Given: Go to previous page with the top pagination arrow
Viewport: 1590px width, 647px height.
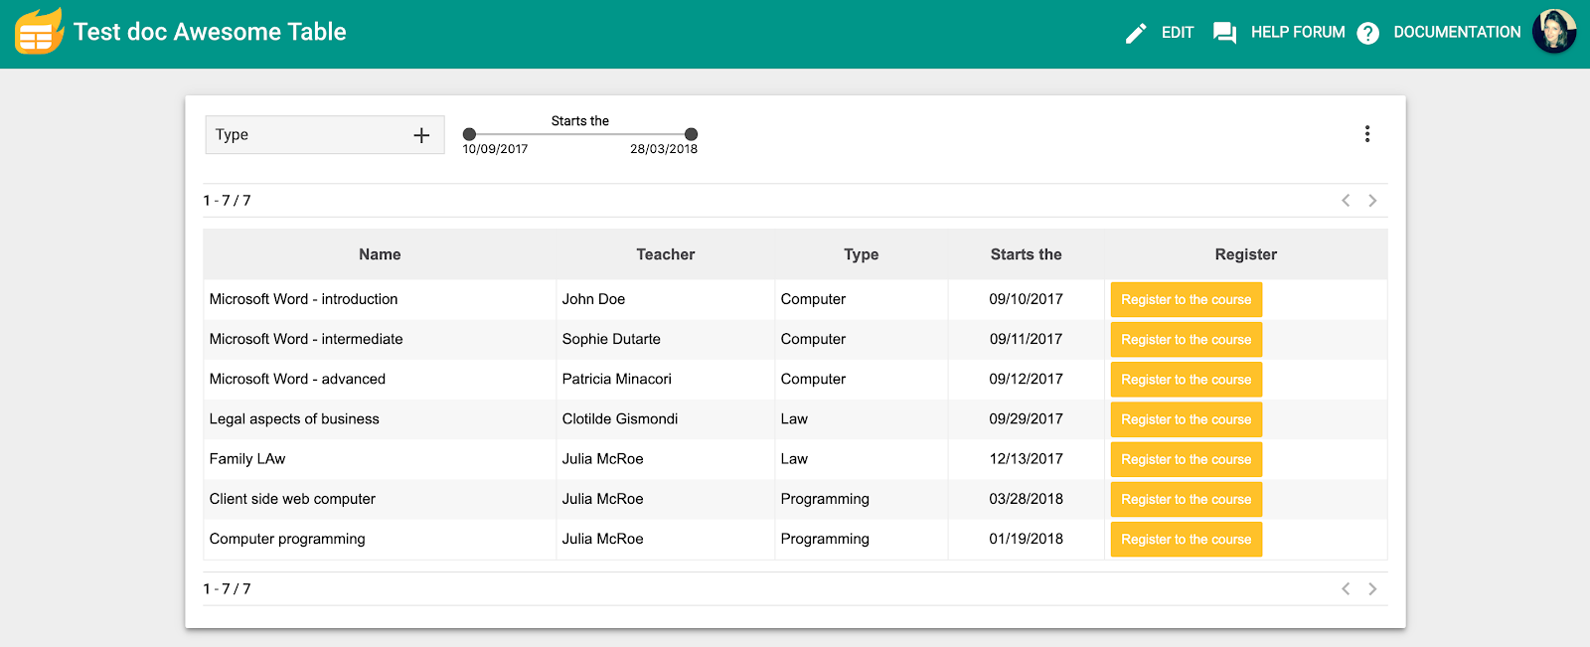Looking at the screenshot, I should tap(1346, 200).
